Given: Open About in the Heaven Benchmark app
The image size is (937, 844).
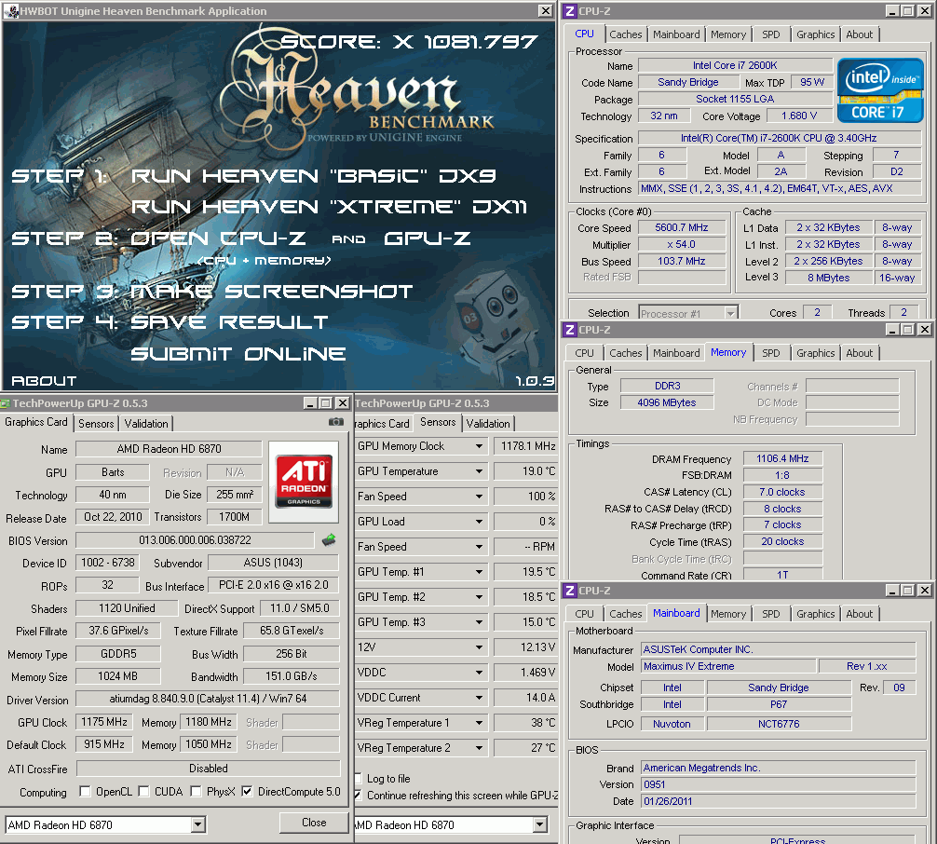Looking at the screenshot, I should [44, 381].
